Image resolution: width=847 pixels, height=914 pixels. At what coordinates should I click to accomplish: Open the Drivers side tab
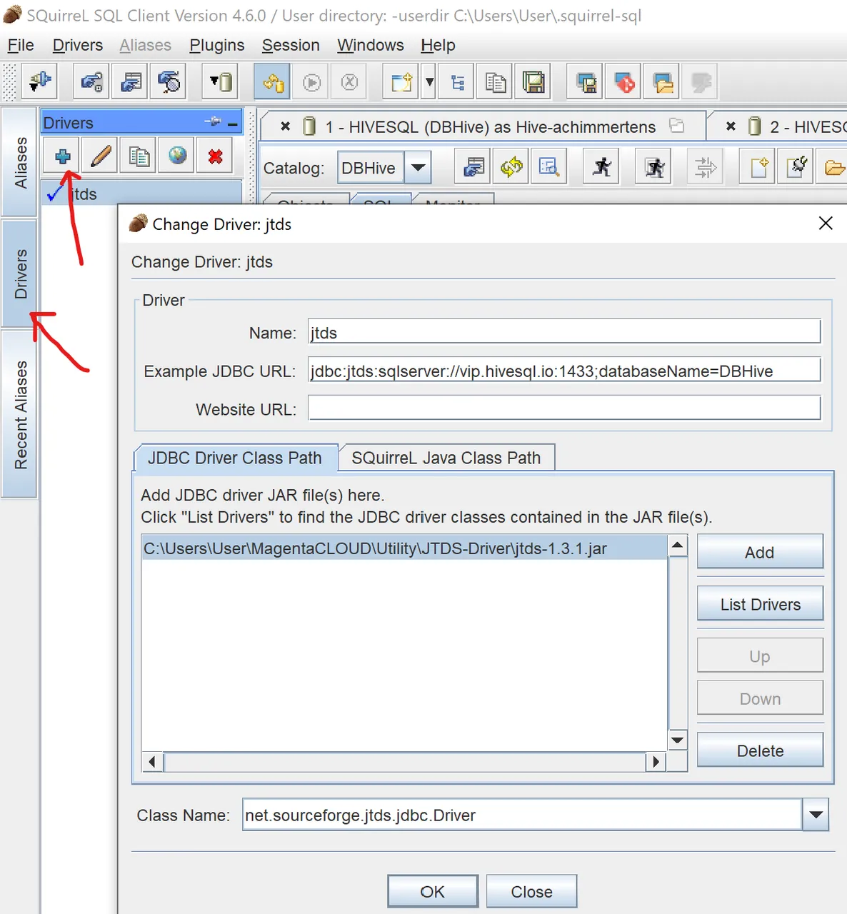[x=20, y=274]
